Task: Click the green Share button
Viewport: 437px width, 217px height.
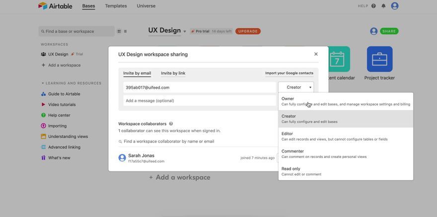Action: 389,31
